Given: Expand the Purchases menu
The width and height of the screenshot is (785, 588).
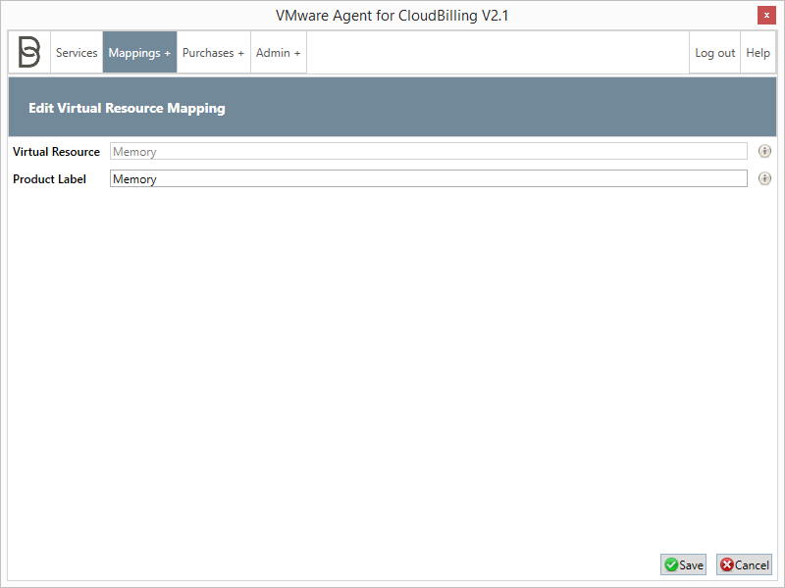Looking at the screenshot, I should pyautogui.click(x=213, y=52).
